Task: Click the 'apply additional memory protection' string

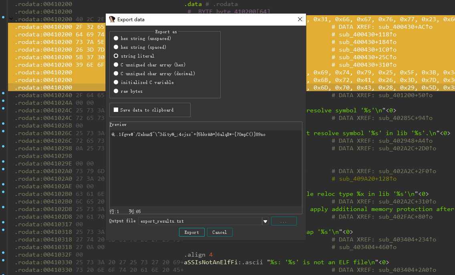Action: click(382, 209)
